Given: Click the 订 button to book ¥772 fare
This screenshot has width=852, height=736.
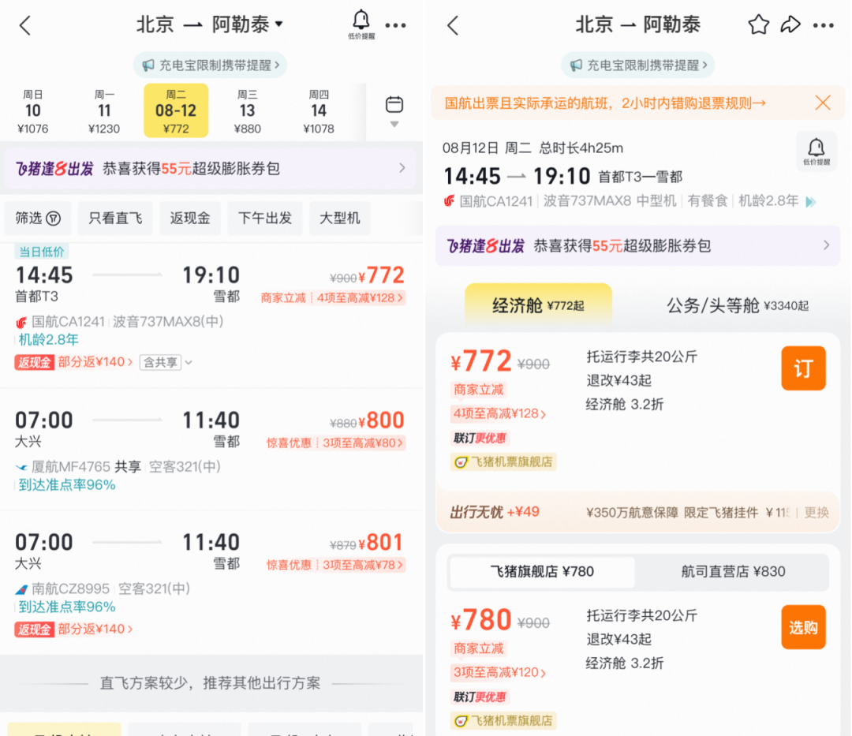Looking at the screenshot, I should (x=803, y=368).
